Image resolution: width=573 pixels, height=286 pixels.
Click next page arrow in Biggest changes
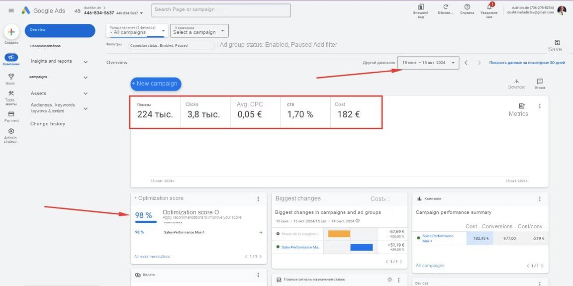click(401, 262)
